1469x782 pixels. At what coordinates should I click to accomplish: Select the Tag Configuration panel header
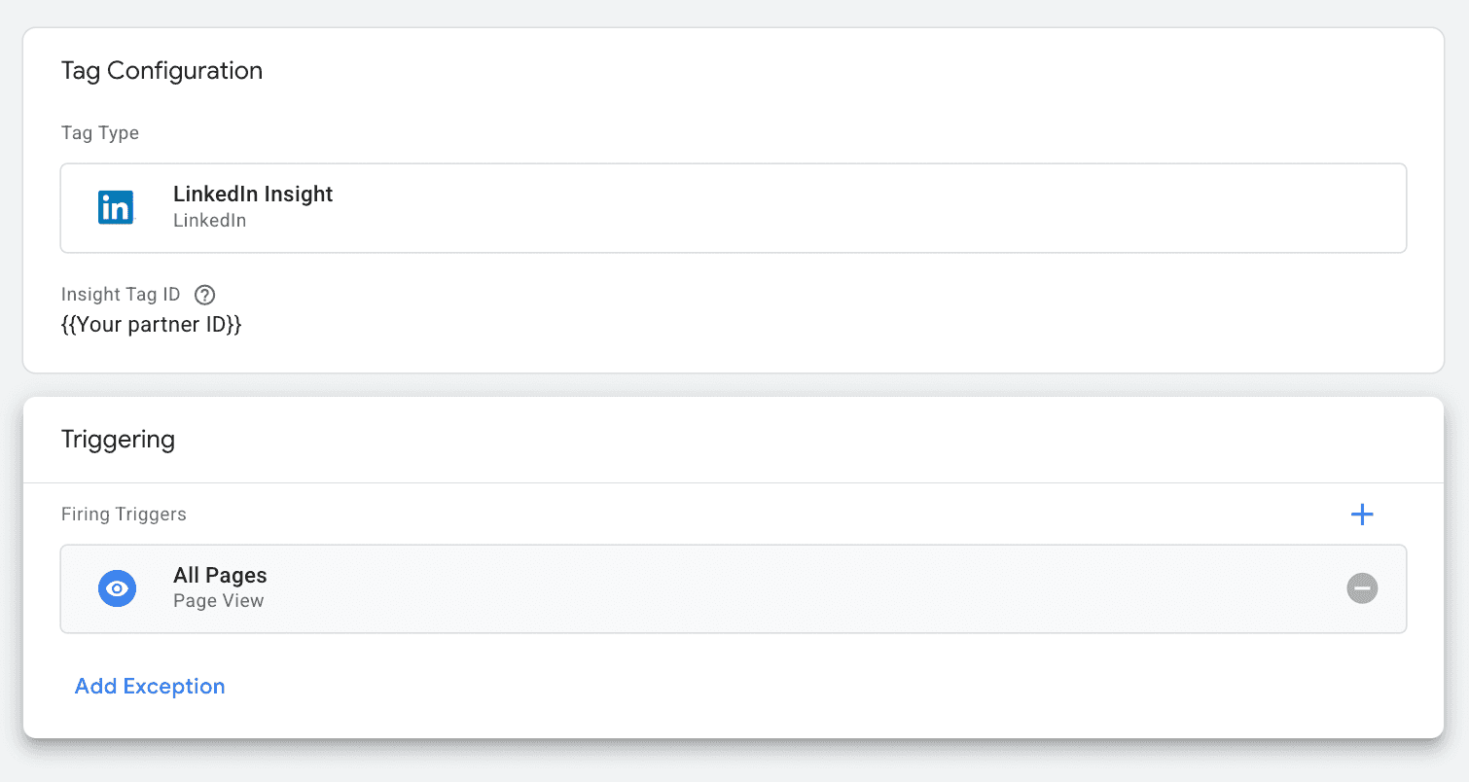161,70
